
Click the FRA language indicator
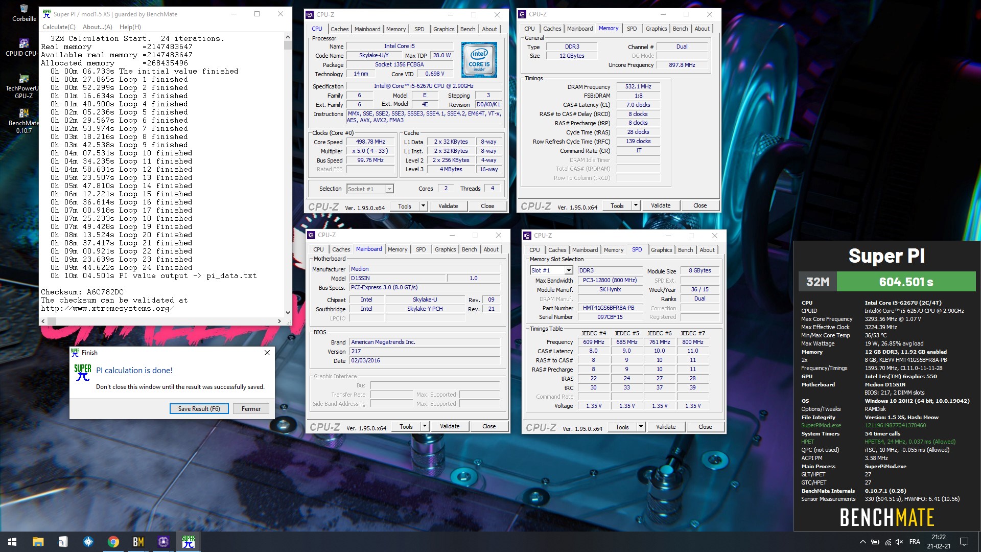click(915, 542)
